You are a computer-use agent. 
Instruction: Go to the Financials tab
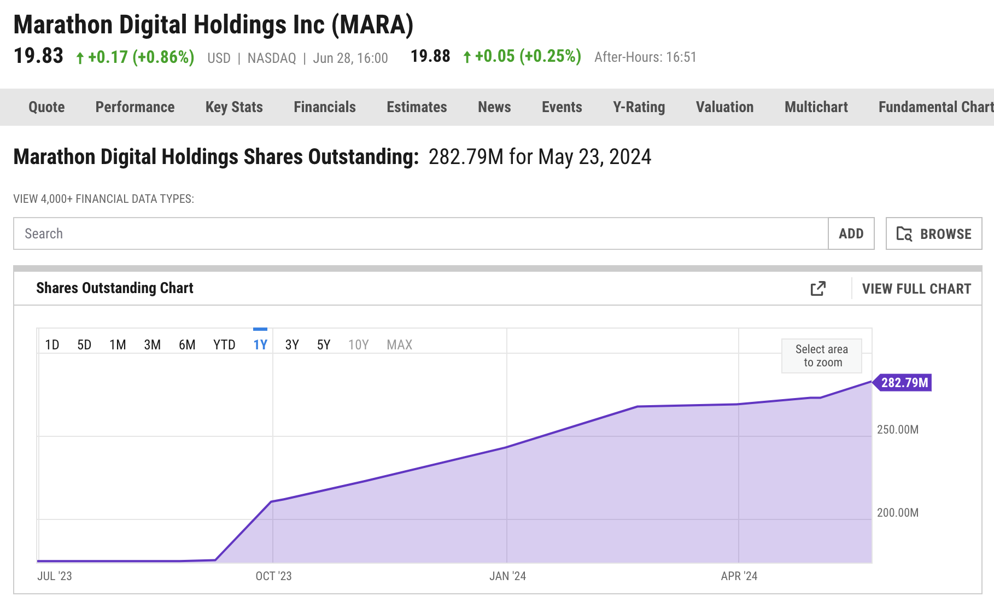pos(325,107)
